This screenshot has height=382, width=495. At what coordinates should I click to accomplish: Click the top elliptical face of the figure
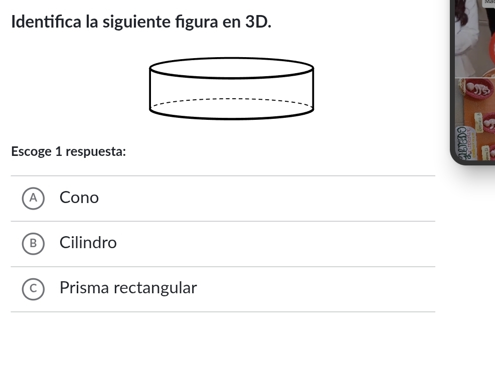point(232,68)
